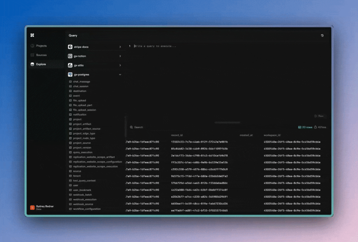This screenshot has height=242, width=358.
Task: Select the user table
Action: click(x=76, y=185)
